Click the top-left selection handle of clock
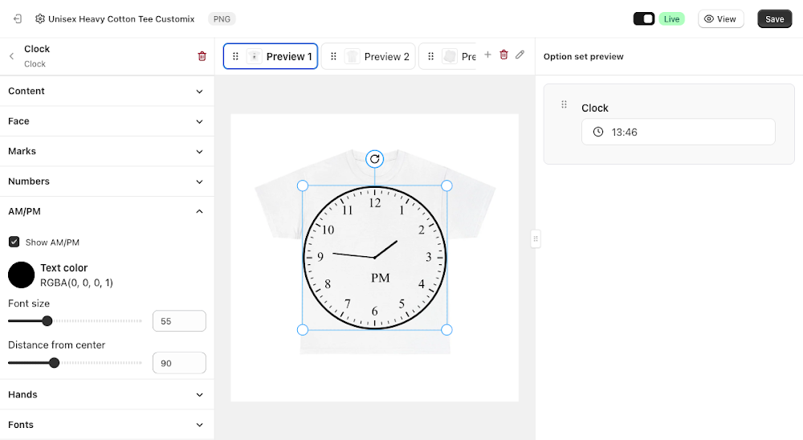The image size is (803, 440). pyautogui.click(x=303, y=185)
